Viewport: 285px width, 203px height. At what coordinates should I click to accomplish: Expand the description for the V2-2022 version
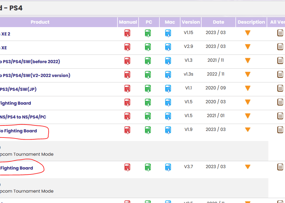coord(248,74)
